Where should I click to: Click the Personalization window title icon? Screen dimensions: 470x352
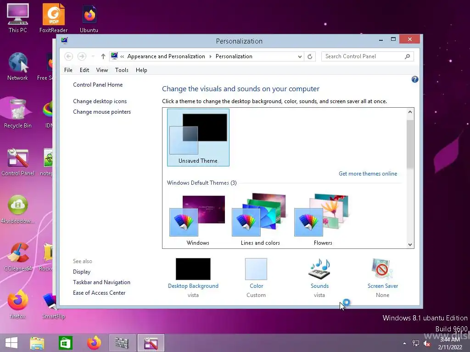tap(64, 40)
